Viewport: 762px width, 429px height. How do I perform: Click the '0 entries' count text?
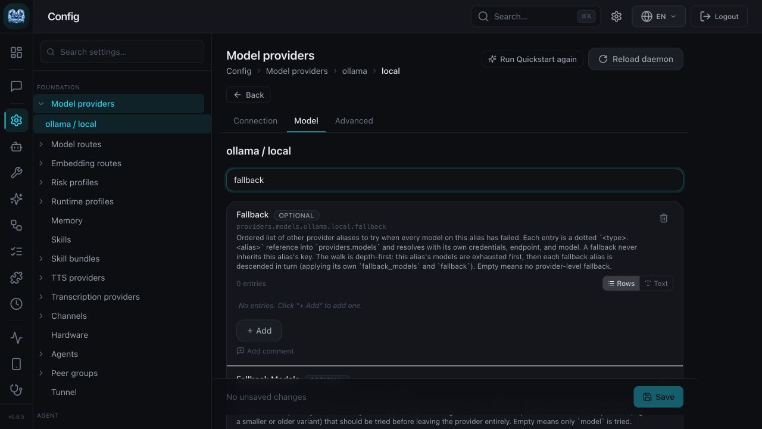click(x=251, y=284)
